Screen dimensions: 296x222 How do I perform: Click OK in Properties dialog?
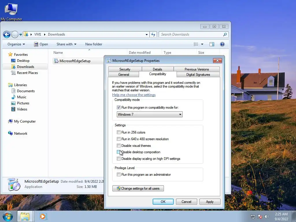click(x=163, y=201)
